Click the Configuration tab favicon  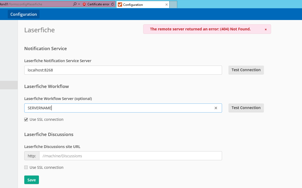coord(120,5)
